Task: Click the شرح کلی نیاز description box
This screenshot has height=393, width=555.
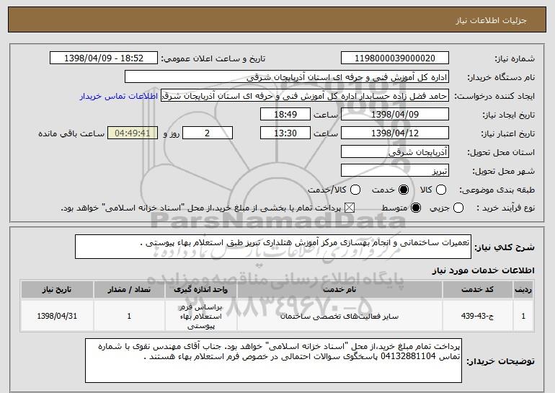Action: pyautogui.click(x=273, y=247)
